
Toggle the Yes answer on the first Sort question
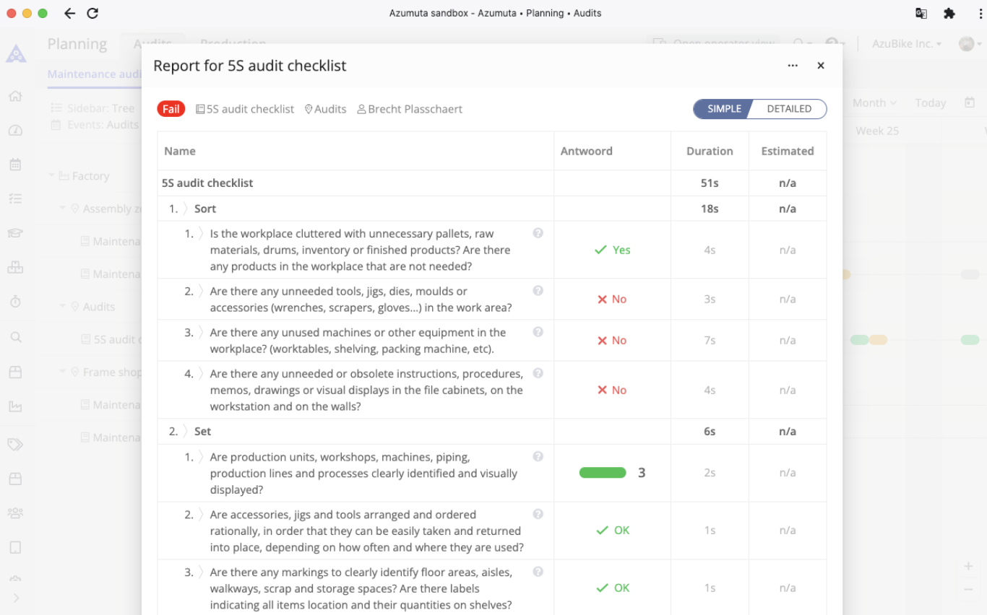coord(611,250)
